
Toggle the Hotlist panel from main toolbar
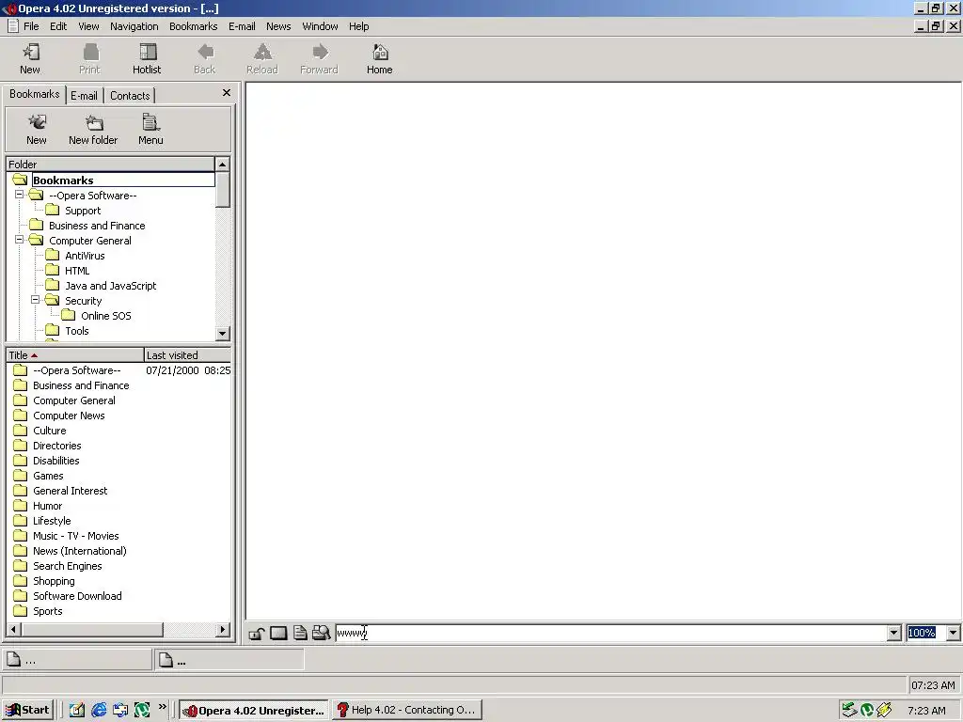147,59
